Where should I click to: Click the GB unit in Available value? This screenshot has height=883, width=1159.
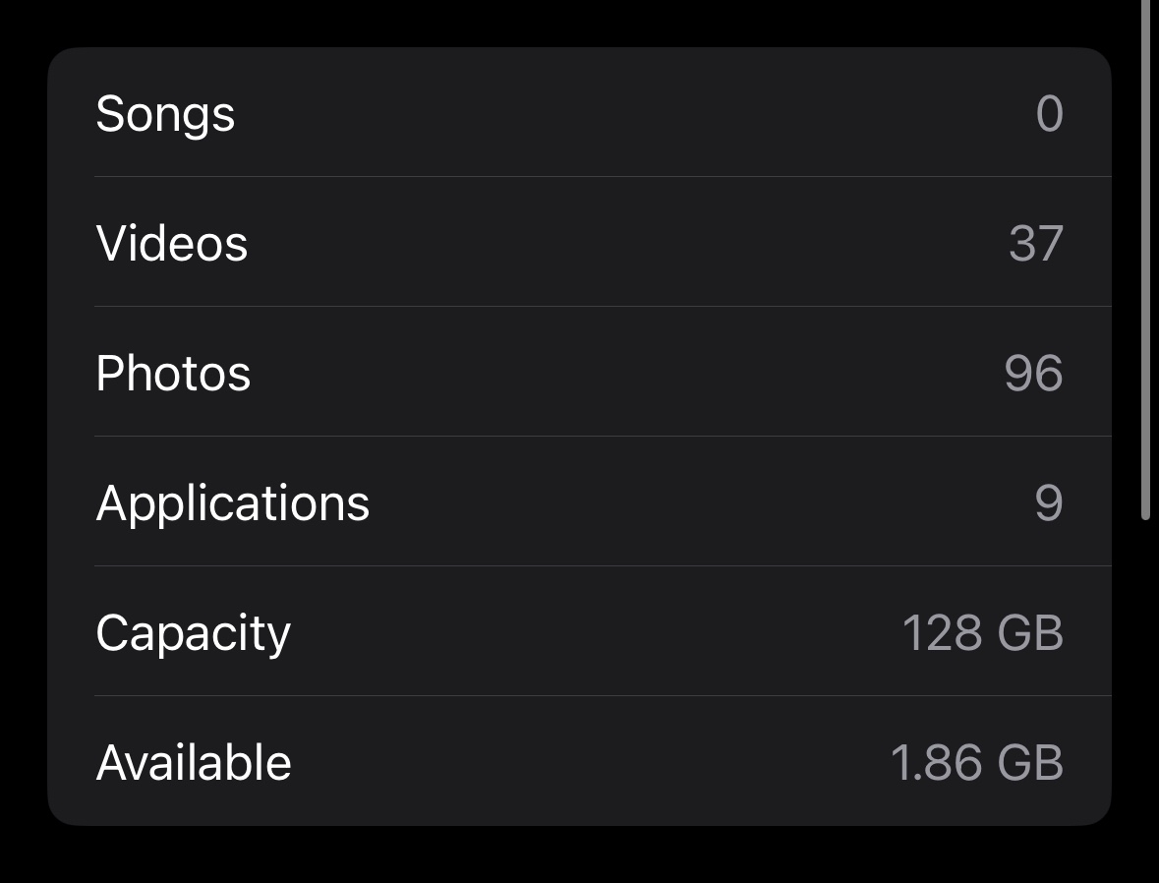(x=1030, y=763)
